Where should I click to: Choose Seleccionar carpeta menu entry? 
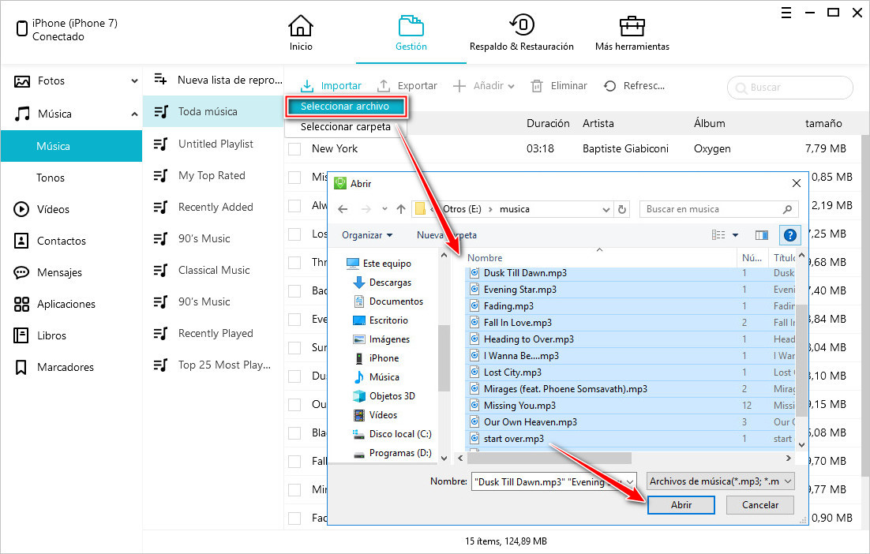pyautogui.click(x=347, y=127)
